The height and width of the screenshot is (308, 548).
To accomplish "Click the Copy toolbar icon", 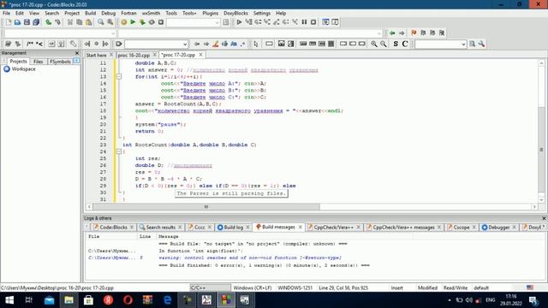I will [80, 22].
